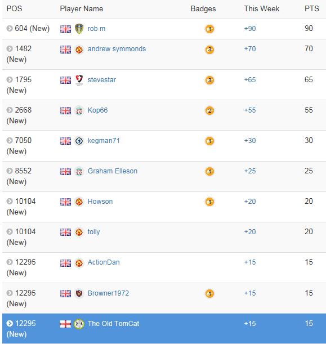Click the x3 badge for andrew symmonds
The image size is (326, 344).
pos(209,50)
